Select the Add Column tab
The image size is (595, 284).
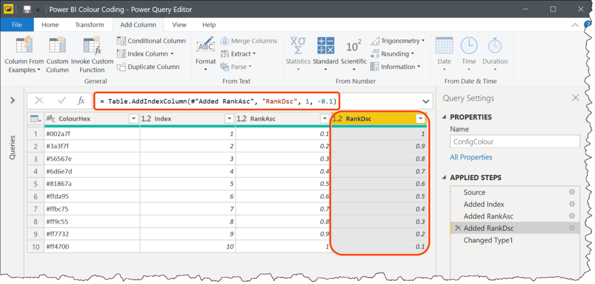138,24
